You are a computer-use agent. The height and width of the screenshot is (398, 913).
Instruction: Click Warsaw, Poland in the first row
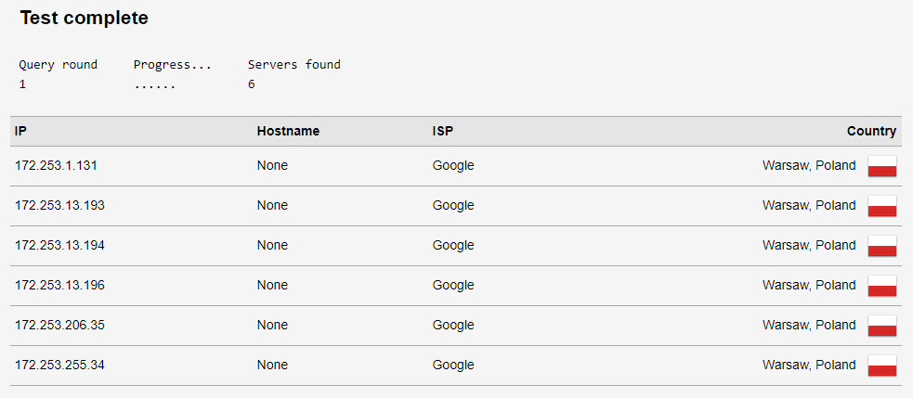tap(809, 166)
